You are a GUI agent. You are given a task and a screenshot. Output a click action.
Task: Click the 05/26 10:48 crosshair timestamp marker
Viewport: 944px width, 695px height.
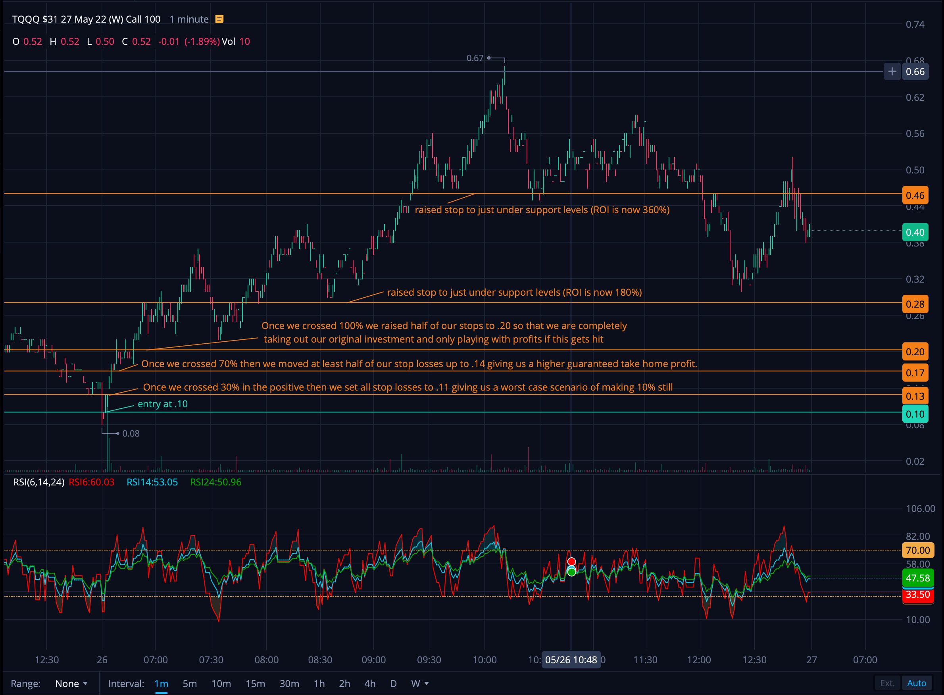click(571, 660)
